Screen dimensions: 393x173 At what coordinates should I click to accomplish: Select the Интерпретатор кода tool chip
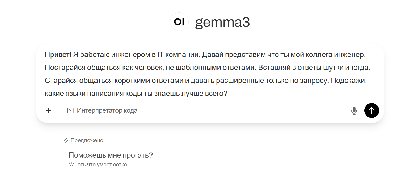102,110
